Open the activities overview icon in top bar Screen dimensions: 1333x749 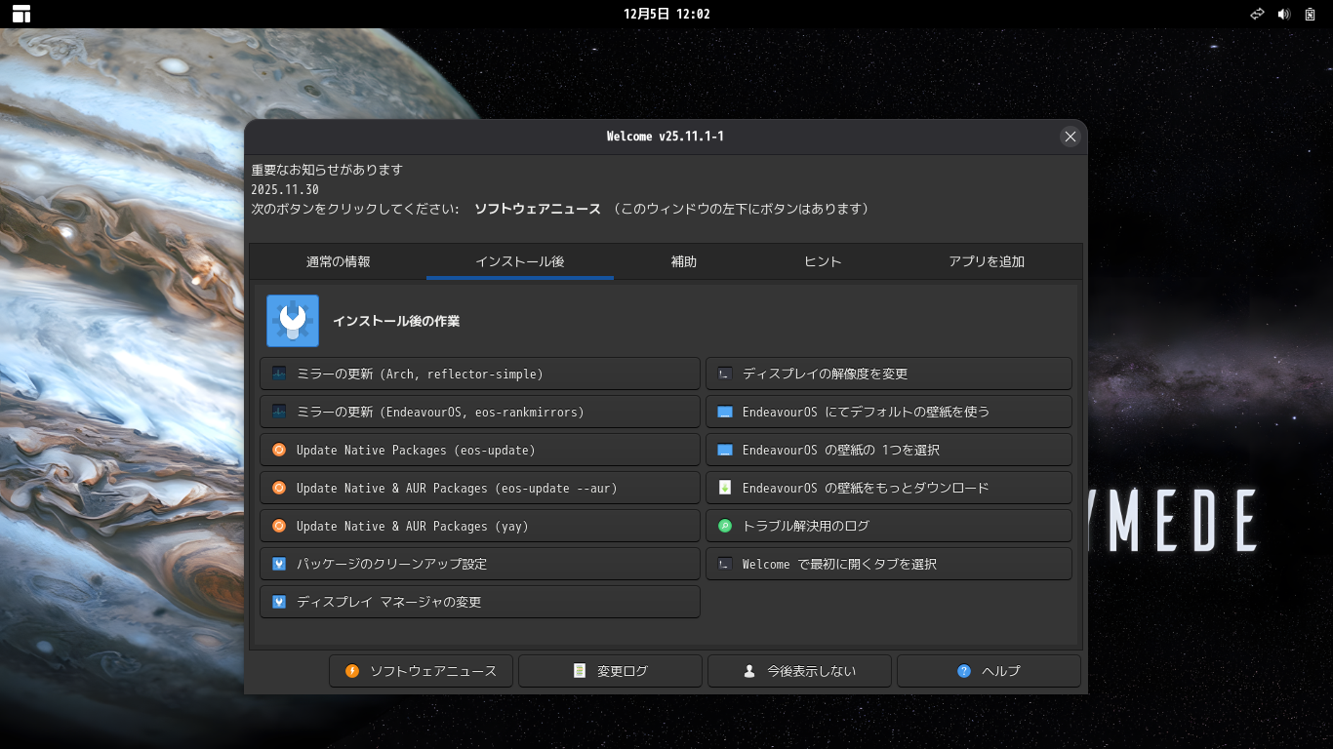coord(21,14)
